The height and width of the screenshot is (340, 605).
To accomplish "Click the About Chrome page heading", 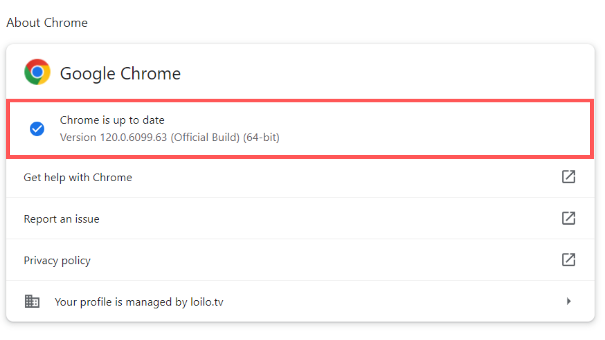I will (47, 23).
